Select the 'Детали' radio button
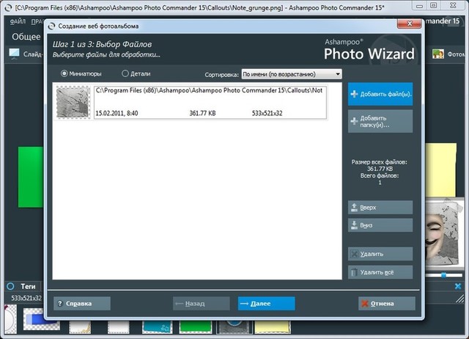The width and height of the screenshot is (469, 339). (x=125, y=73)
